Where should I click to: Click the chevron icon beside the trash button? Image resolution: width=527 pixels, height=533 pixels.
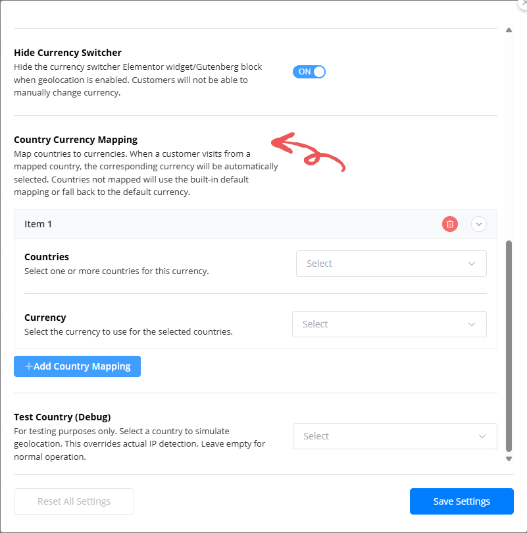(x=479, y=224)
